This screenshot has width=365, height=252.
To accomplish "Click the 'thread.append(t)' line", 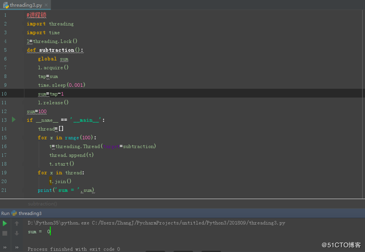I will (71, 155).
